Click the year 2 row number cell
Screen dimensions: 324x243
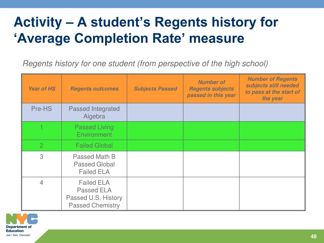42,146
